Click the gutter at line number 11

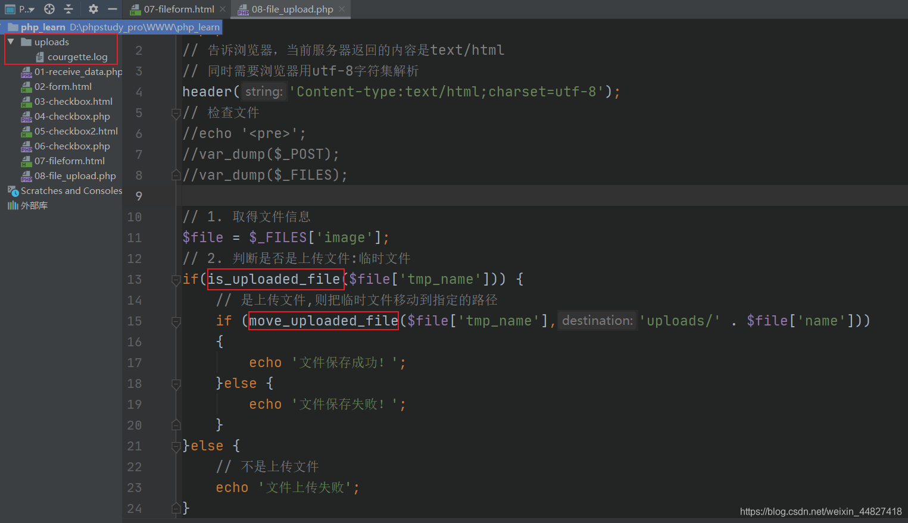click(135, 237)
